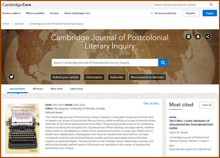Open the DOI link pli.2014.8
The width and height of the screenshot is (220, 158).
pos(190,149)
